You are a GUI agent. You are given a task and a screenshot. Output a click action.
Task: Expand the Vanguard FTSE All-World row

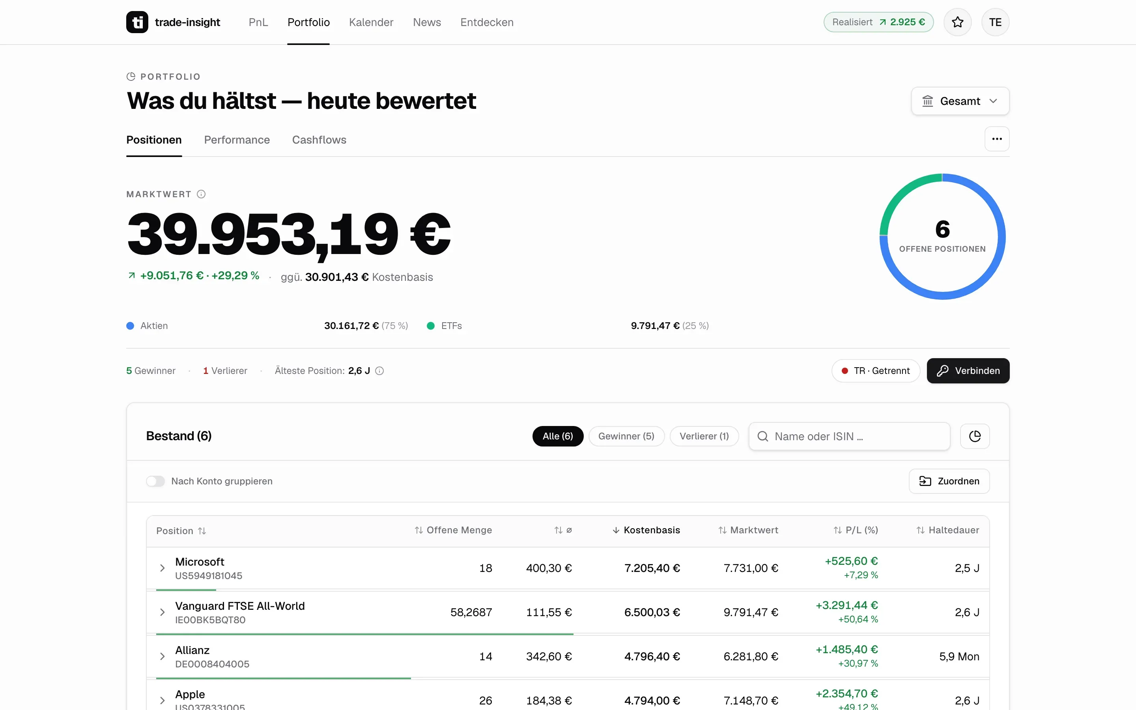coord(163,612)
